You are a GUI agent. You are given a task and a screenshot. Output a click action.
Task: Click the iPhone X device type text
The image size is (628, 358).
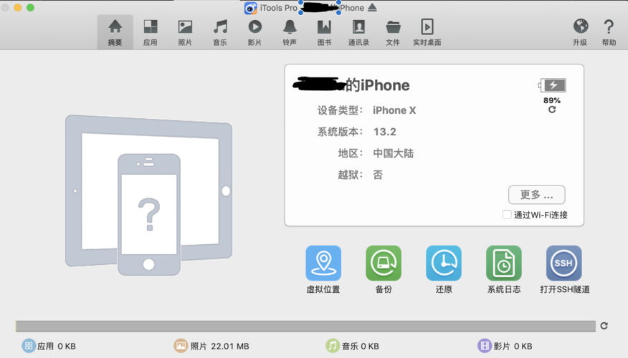[x=394, y=110]
